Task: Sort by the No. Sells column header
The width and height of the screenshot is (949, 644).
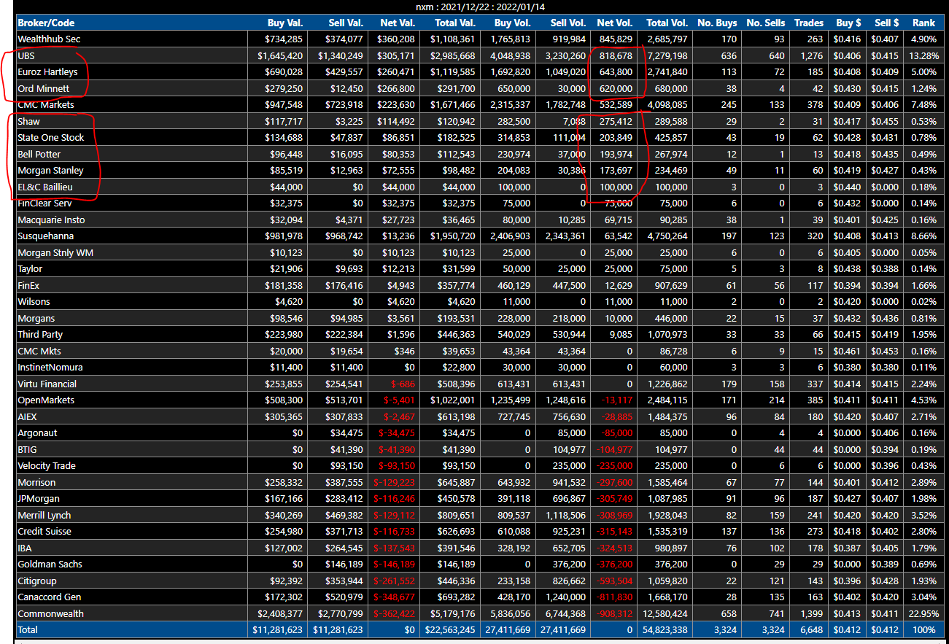Action: 766,23
